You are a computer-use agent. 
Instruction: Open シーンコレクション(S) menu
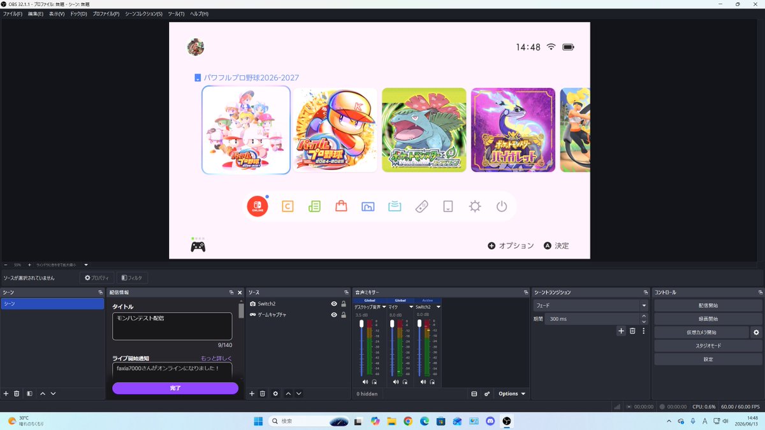click(x=143, y=13)
